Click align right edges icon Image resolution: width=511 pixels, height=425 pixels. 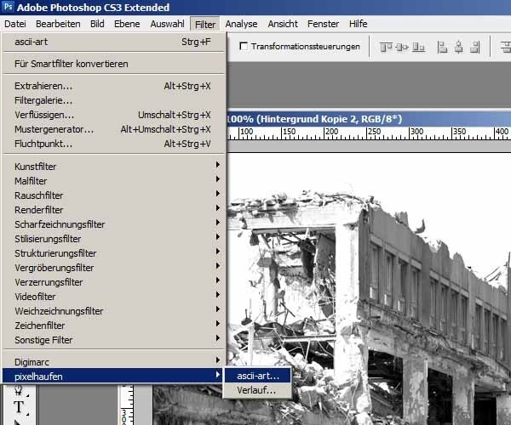[475, 48]
